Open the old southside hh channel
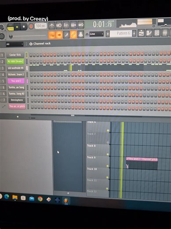The height and width of the screenshot is (229, 171). coord(16,68)
